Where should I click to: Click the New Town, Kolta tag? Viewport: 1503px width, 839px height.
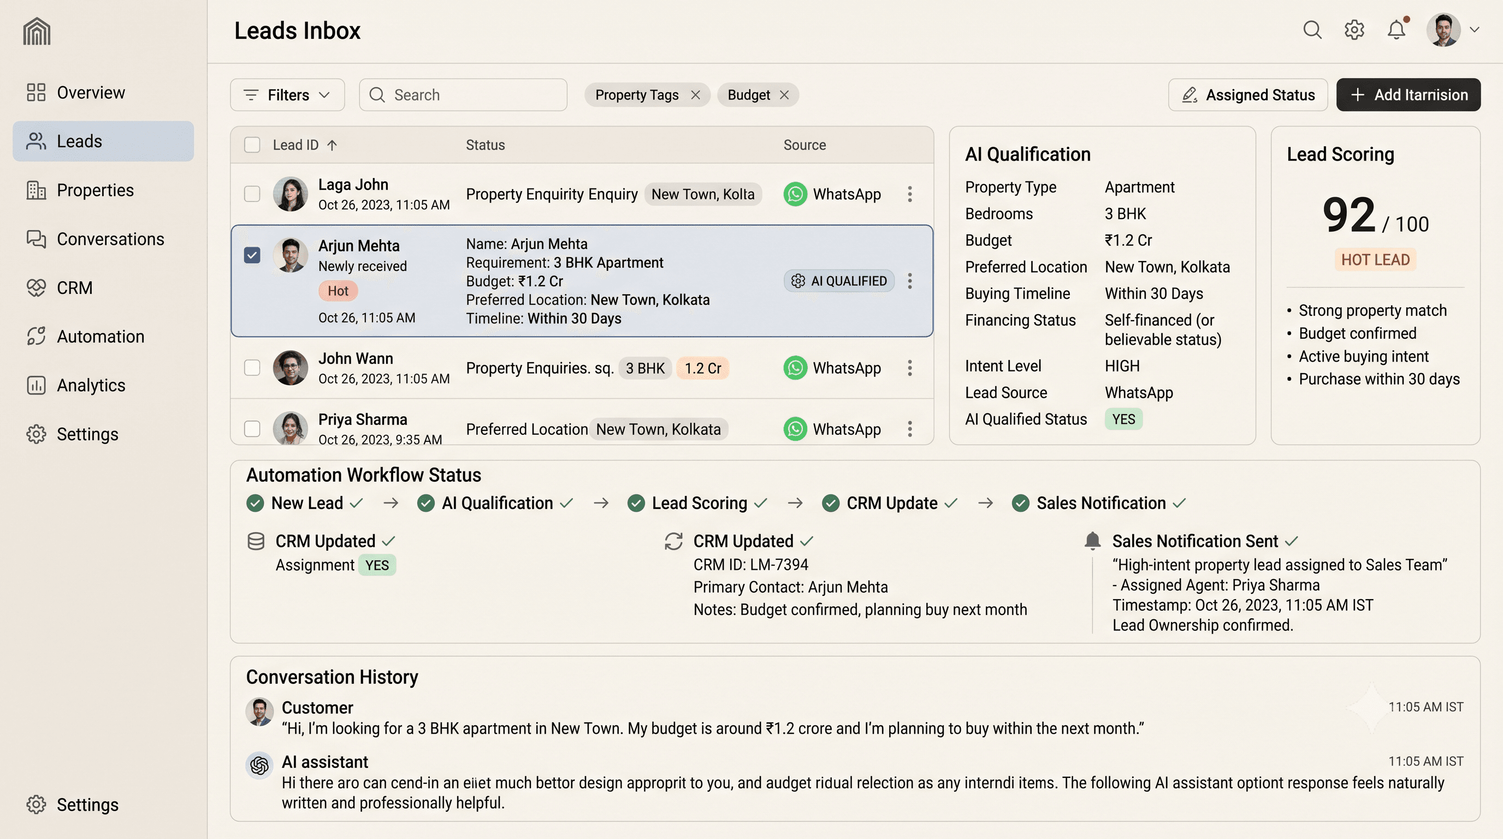pyautogui.click(x=702, y=194)
